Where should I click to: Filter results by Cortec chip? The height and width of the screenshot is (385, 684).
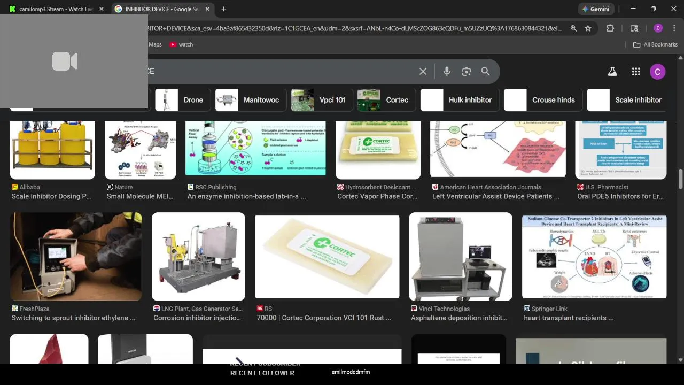click(386, 100)
